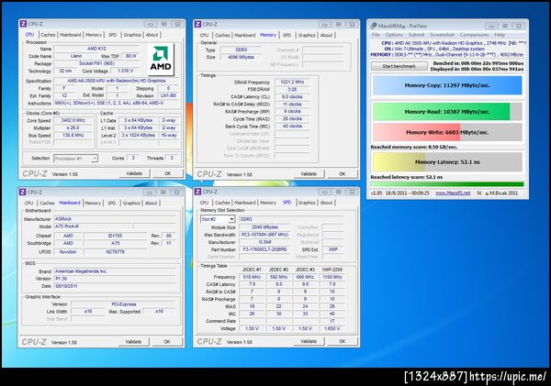Select CPU tab in the CPU-Z window showing the Memory tab

204,35
